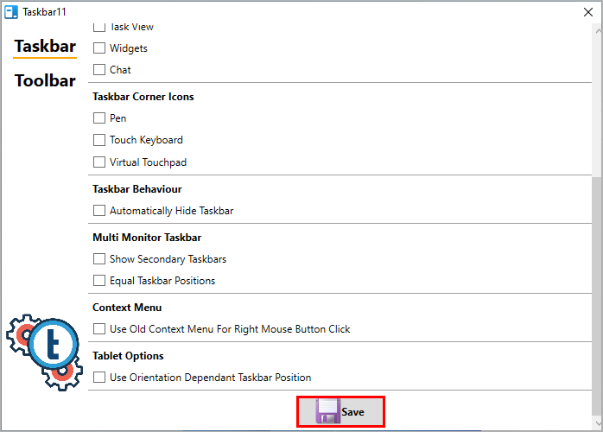This screenshot has height=432, width=603.
Task: Enable Use Old Context Menu option
Action: pos(99,329)
